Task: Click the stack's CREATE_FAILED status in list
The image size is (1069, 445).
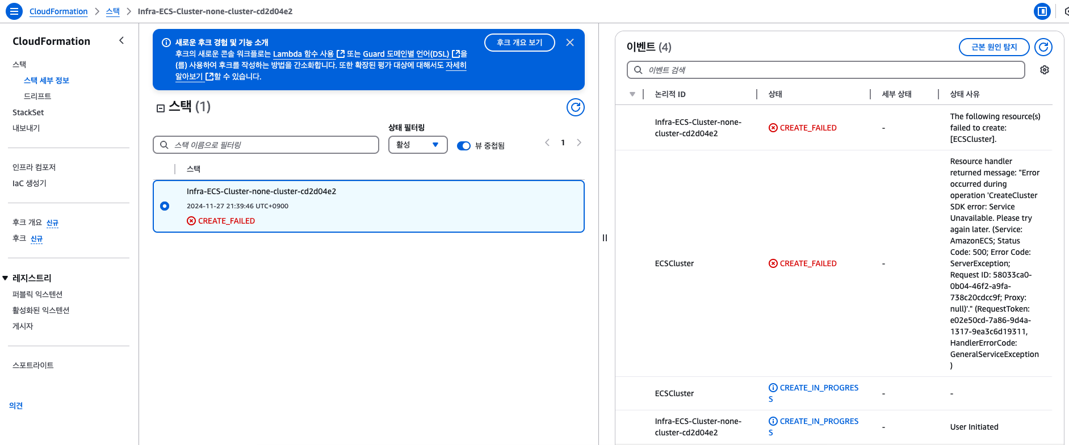Action: [x=227, y=221]
